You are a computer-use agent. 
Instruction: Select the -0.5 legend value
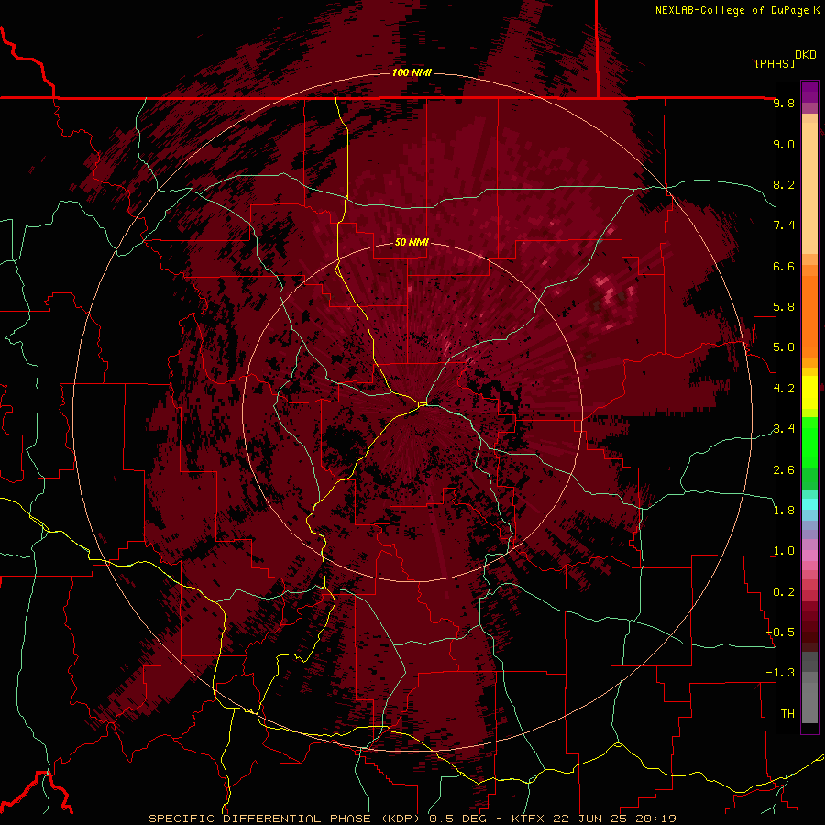pyautogui.click(x=781, y=632)
